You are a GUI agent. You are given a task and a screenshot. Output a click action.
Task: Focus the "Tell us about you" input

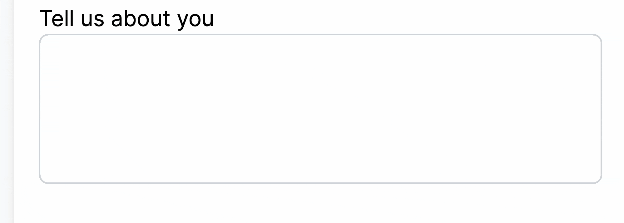[x=320, y=109]
